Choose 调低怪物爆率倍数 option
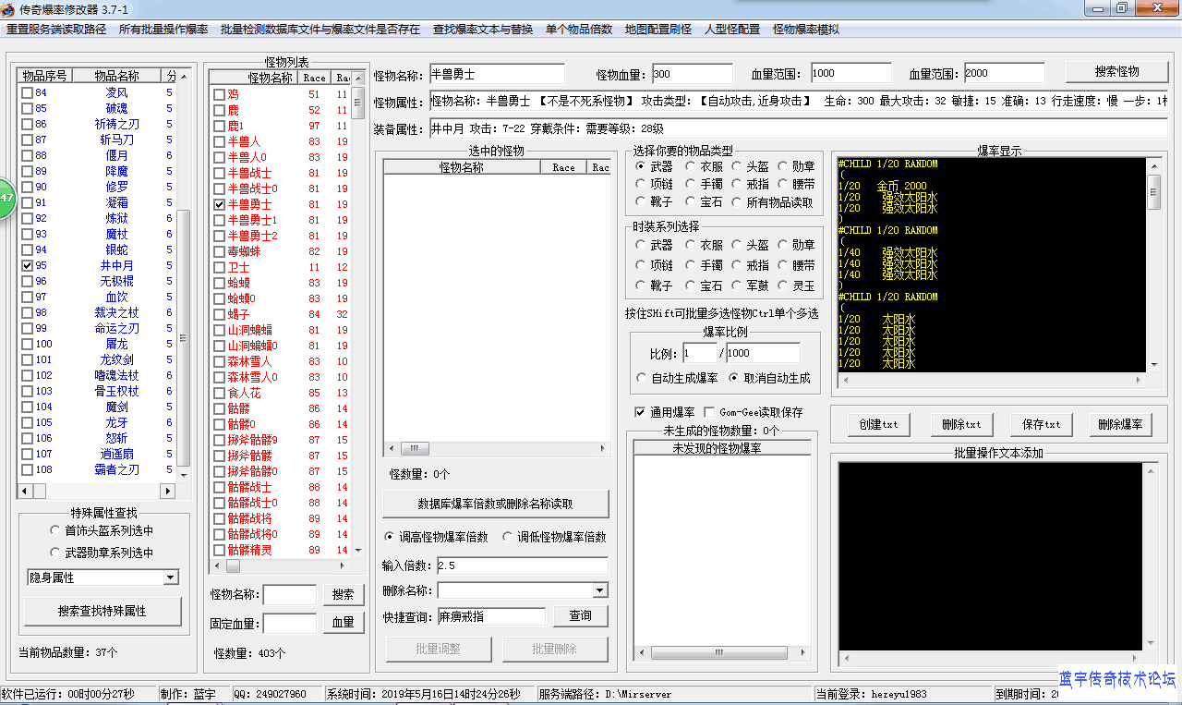This screenshot has width=1182, height=705. tap(508, 537)
